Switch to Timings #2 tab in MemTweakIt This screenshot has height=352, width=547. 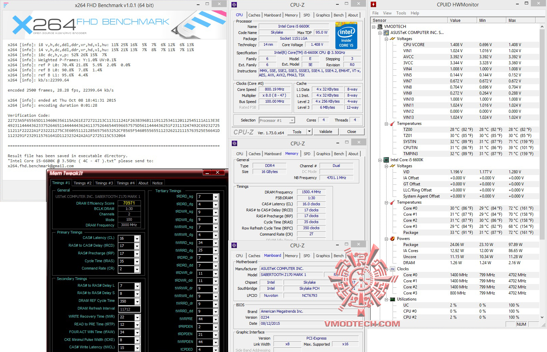[82, 183]
